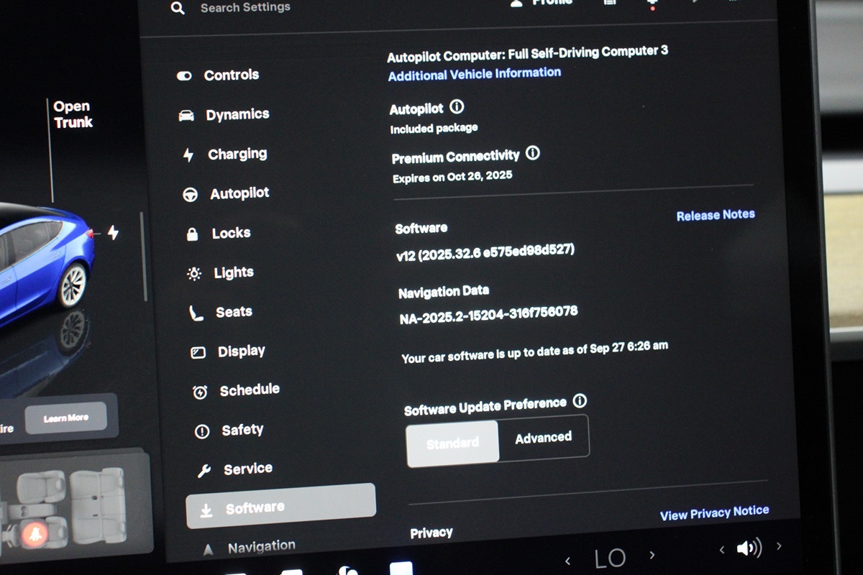Viewport: 863px width, 575px height.
Task: Select the Navigation label in the sidebar
Action: coord(262,547)
